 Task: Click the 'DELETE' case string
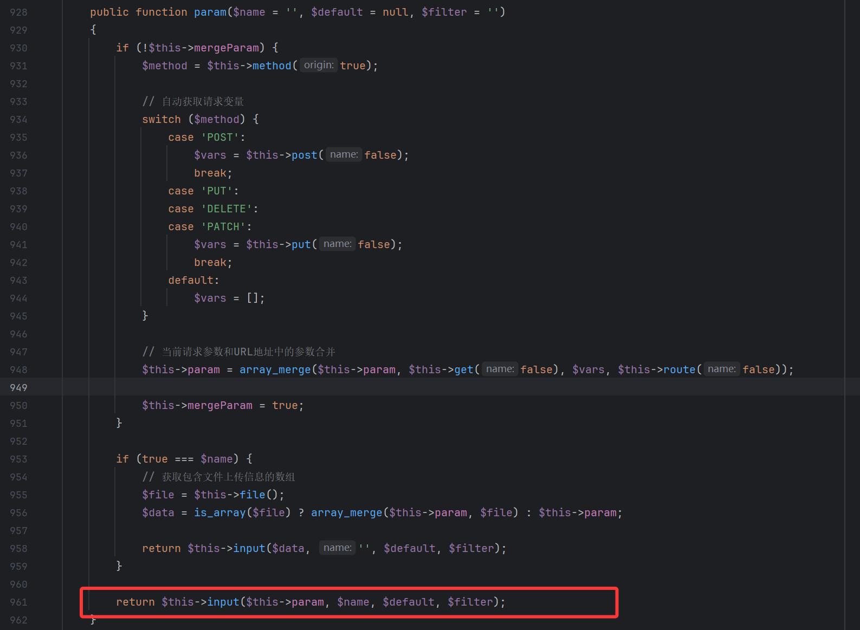click(x=227, y=209)
